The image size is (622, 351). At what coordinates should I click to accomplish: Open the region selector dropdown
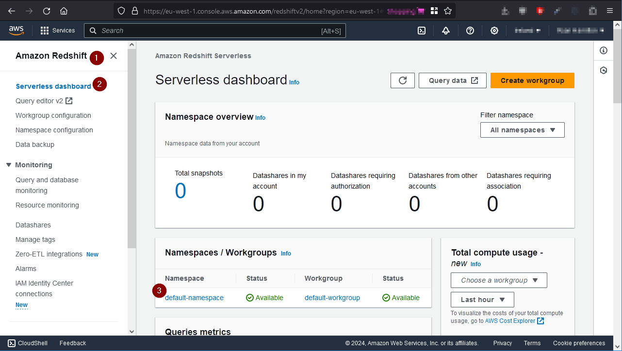coord(527,31)
